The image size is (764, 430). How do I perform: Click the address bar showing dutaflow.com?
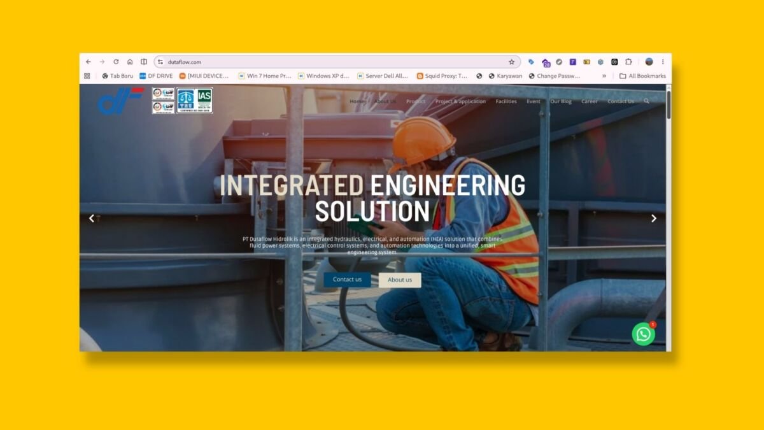click(337, 62)
